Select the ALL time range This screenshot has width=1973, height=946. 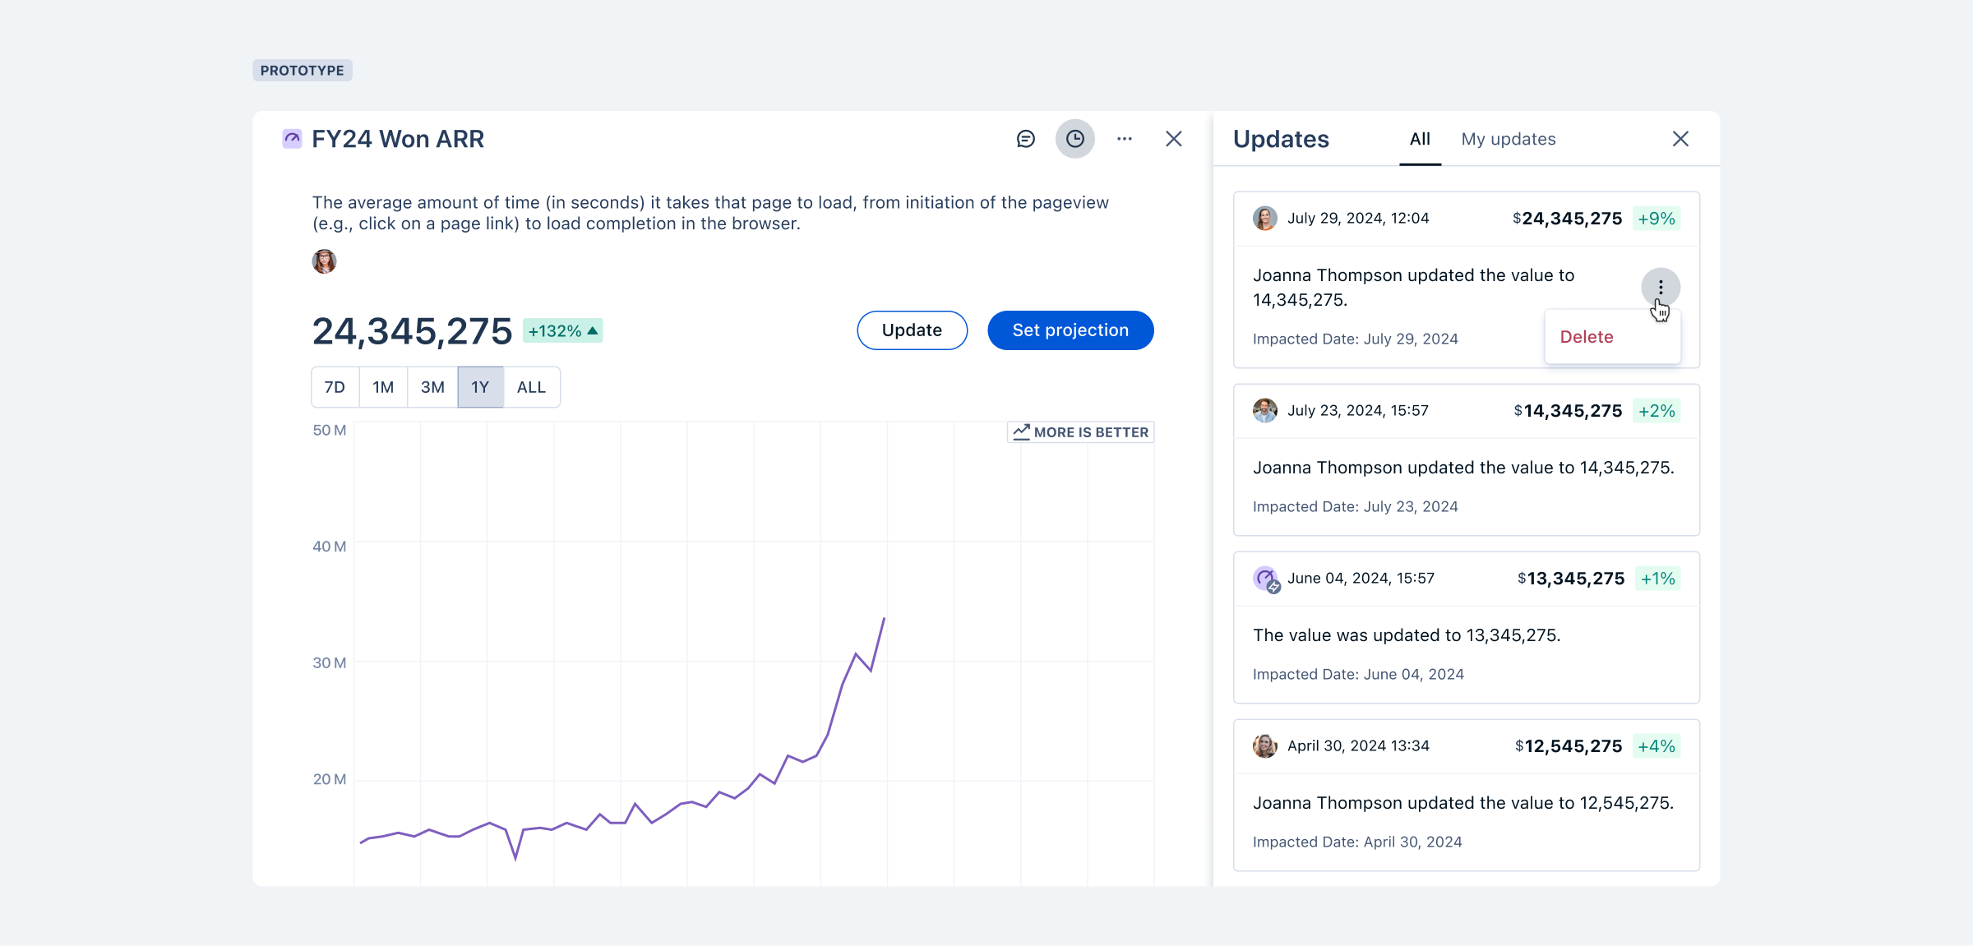tap(531, 387)
